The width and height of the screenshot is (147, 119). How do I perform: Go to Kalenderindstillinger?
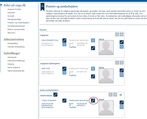[16, 61]
